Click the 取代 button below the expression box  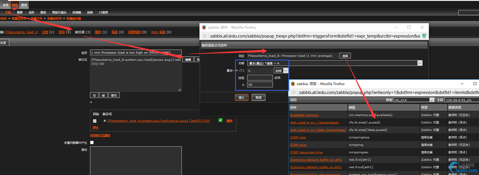(x=114, y=95)
